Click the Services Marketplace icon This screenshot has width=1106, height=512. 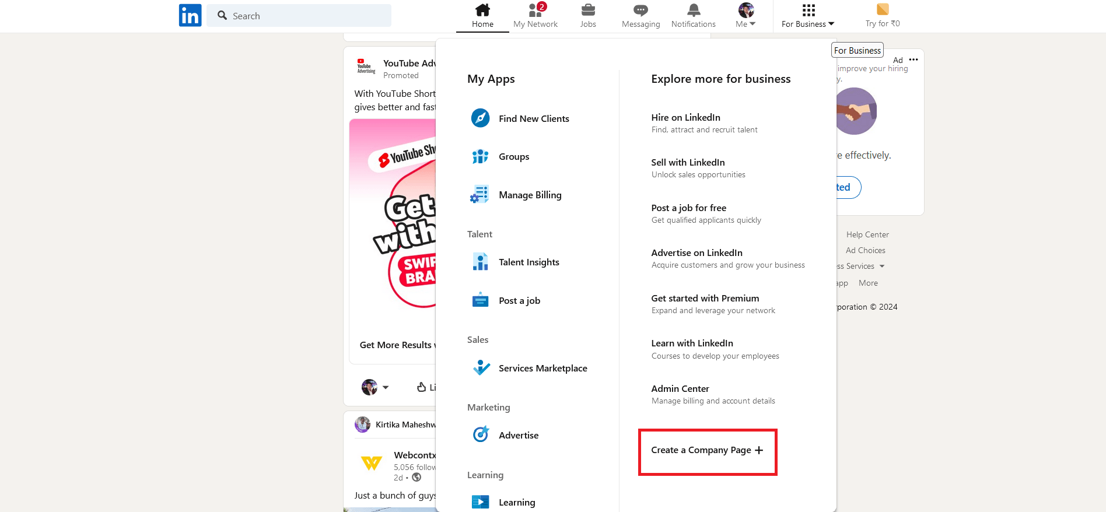point(481,368)
